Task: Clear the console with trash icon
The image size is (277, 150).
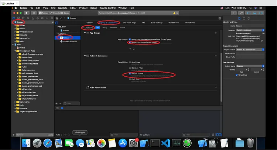Action: click(213, 135)
